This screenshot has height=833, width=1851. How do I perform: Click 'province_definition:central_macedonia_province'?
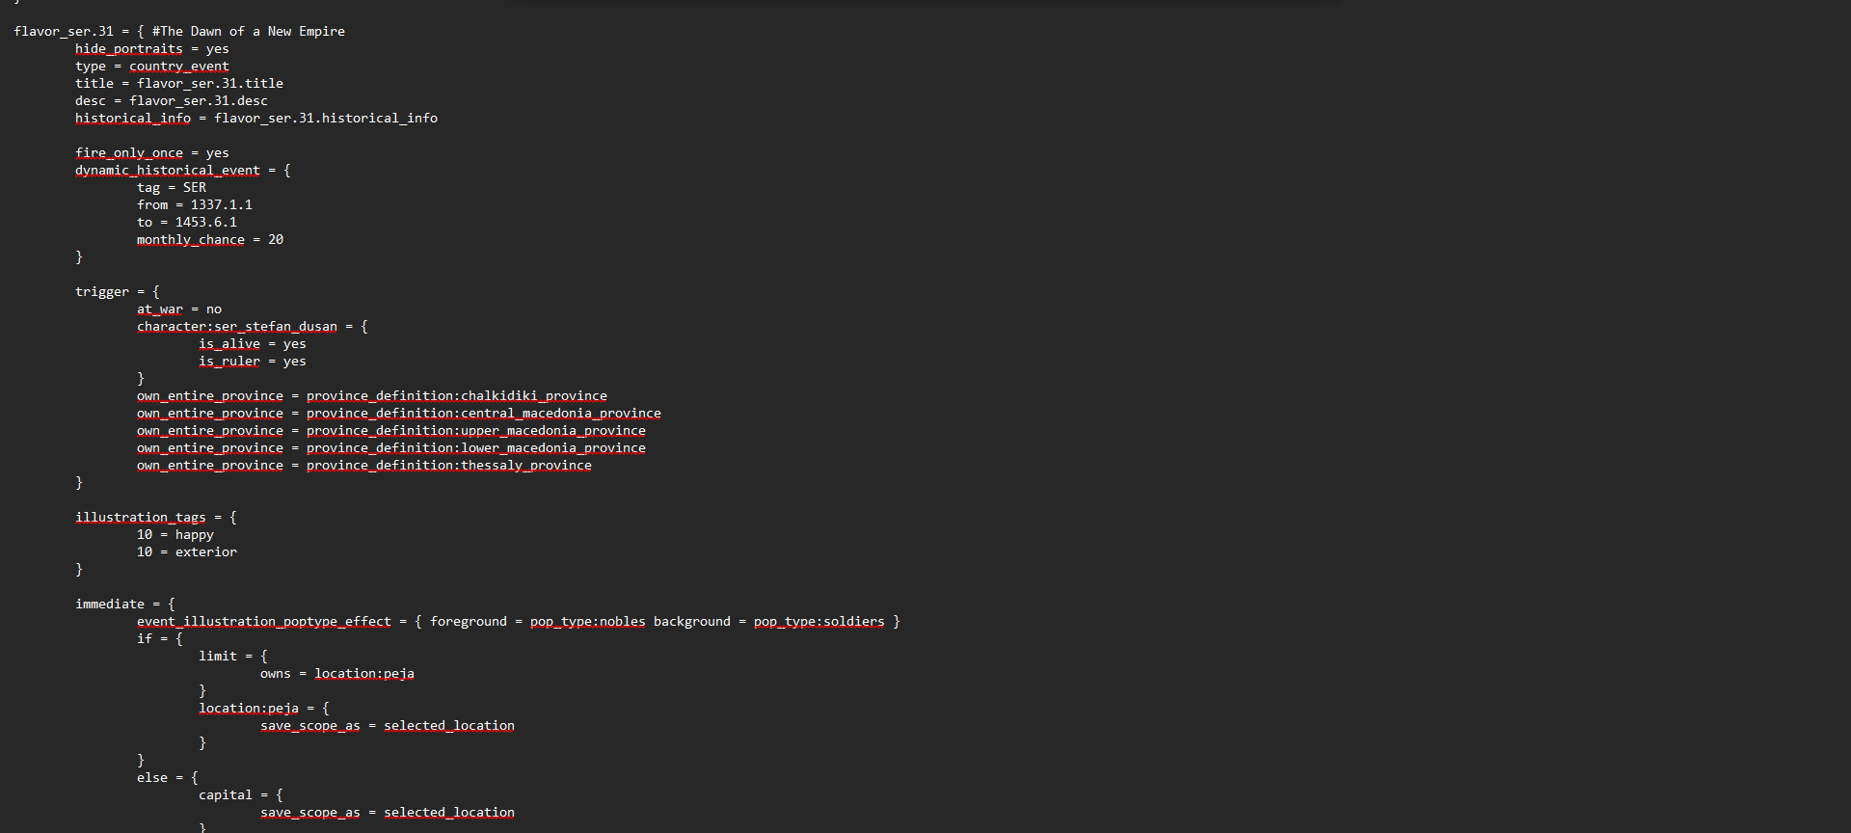point(484,414)
